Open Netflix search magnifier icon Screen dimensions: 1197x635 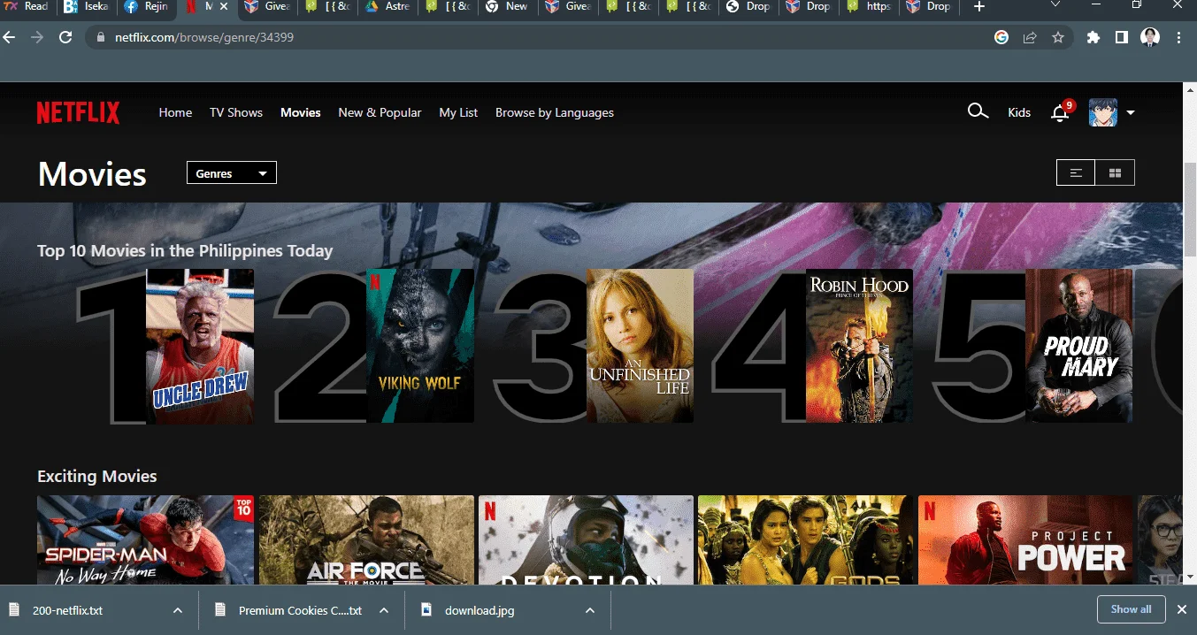[x=978, y=111]
